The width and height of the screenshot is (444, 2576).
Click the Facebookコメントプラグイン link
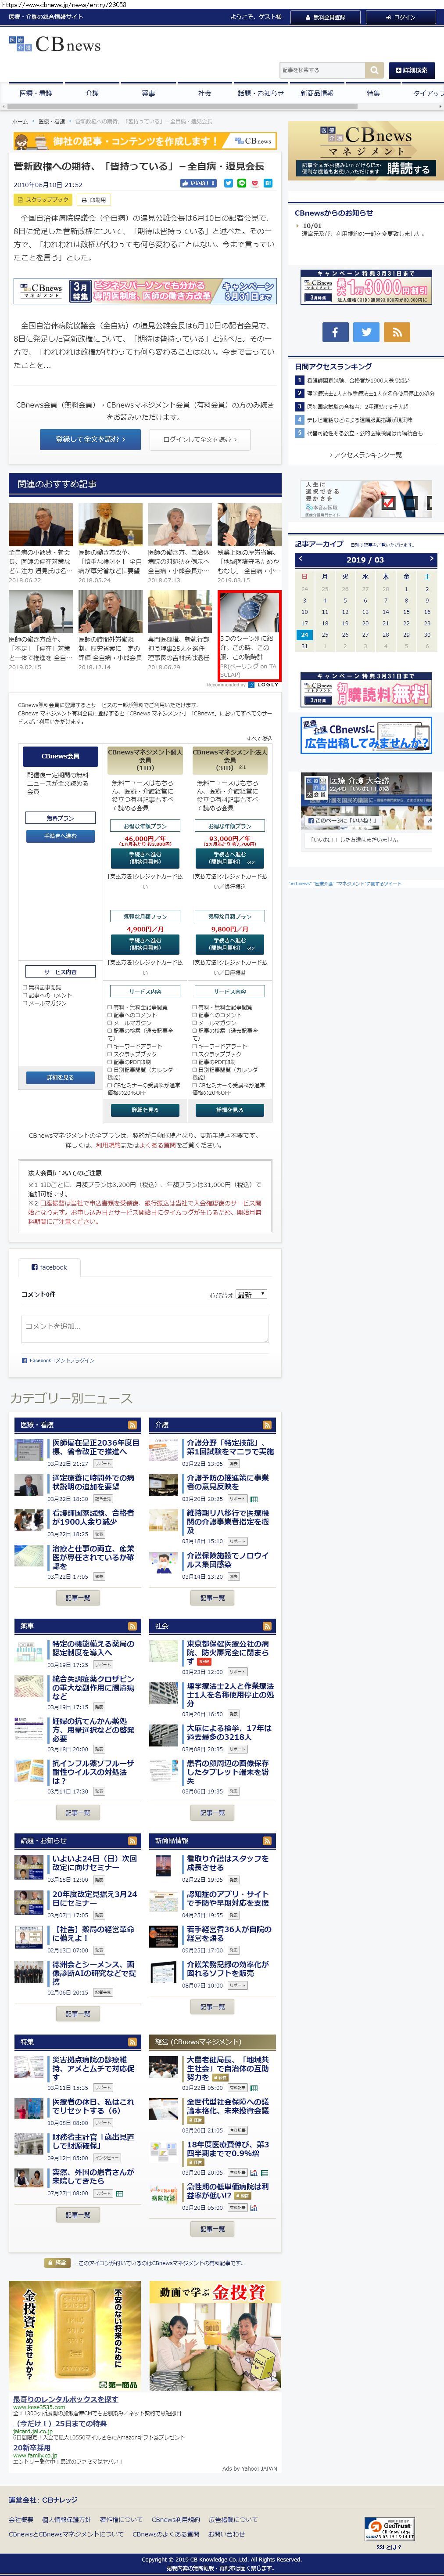[x=61, y=1361]
